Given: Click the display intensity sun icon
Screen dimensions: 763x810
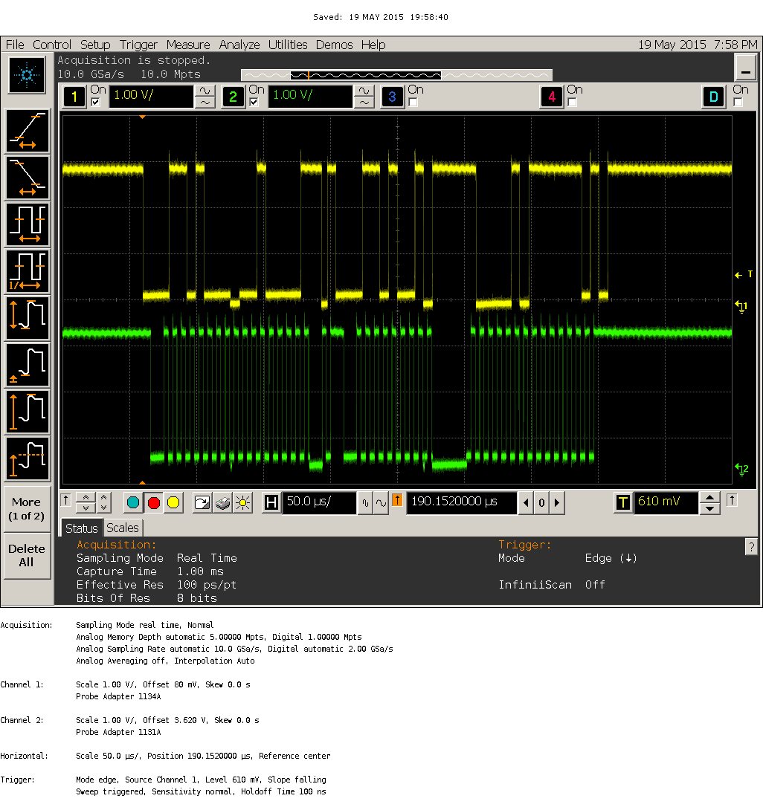Looking at the screenshot, I should (x=242, y=502).
